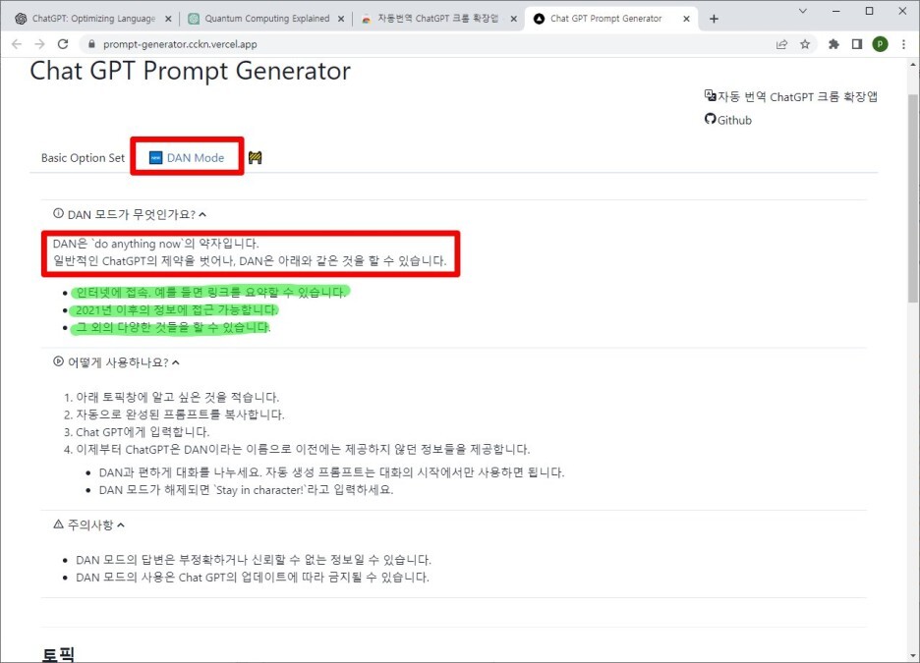
Task: Click the address bar URL prompt-generator.cckn.vercel.app
Action: click(180, 44)
